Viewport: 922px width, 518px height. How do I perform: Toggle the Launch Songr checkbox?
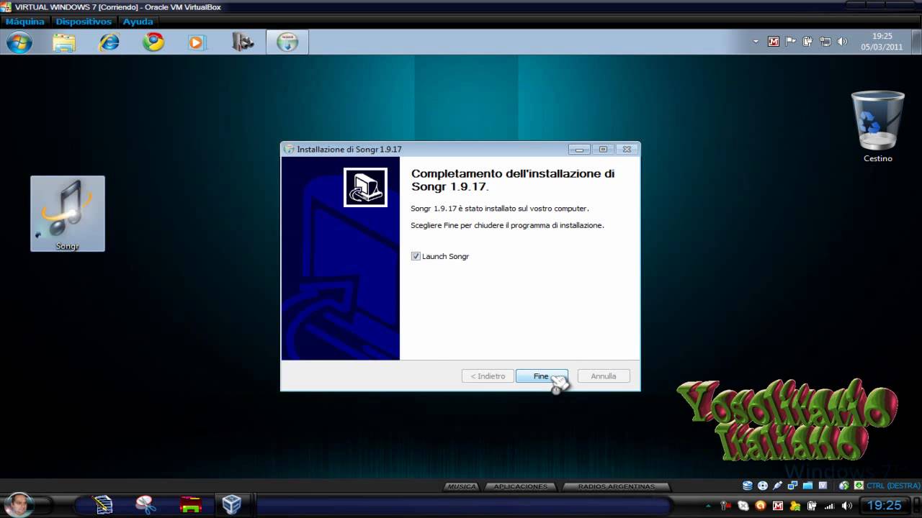tap(416, 256)
